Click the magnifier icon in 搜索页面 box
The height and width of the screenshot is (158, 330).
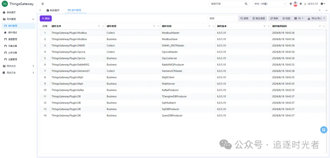[x=246, y=4]
